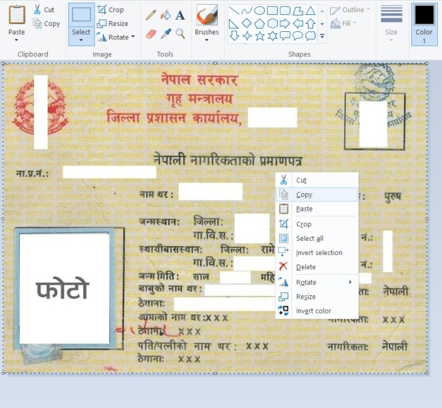Viewport: 442px width, 408px height.
Task: Choose Delete from the context menu
Action: click(x=317, y=267)
